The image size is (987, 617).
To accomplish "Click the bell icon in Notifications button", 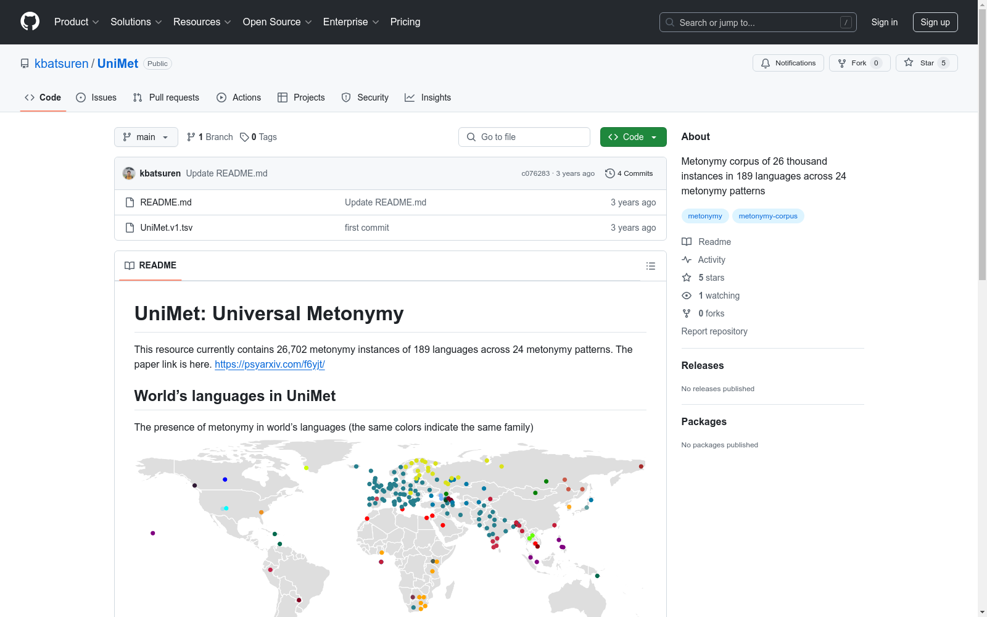I will [x=766, y=63].
